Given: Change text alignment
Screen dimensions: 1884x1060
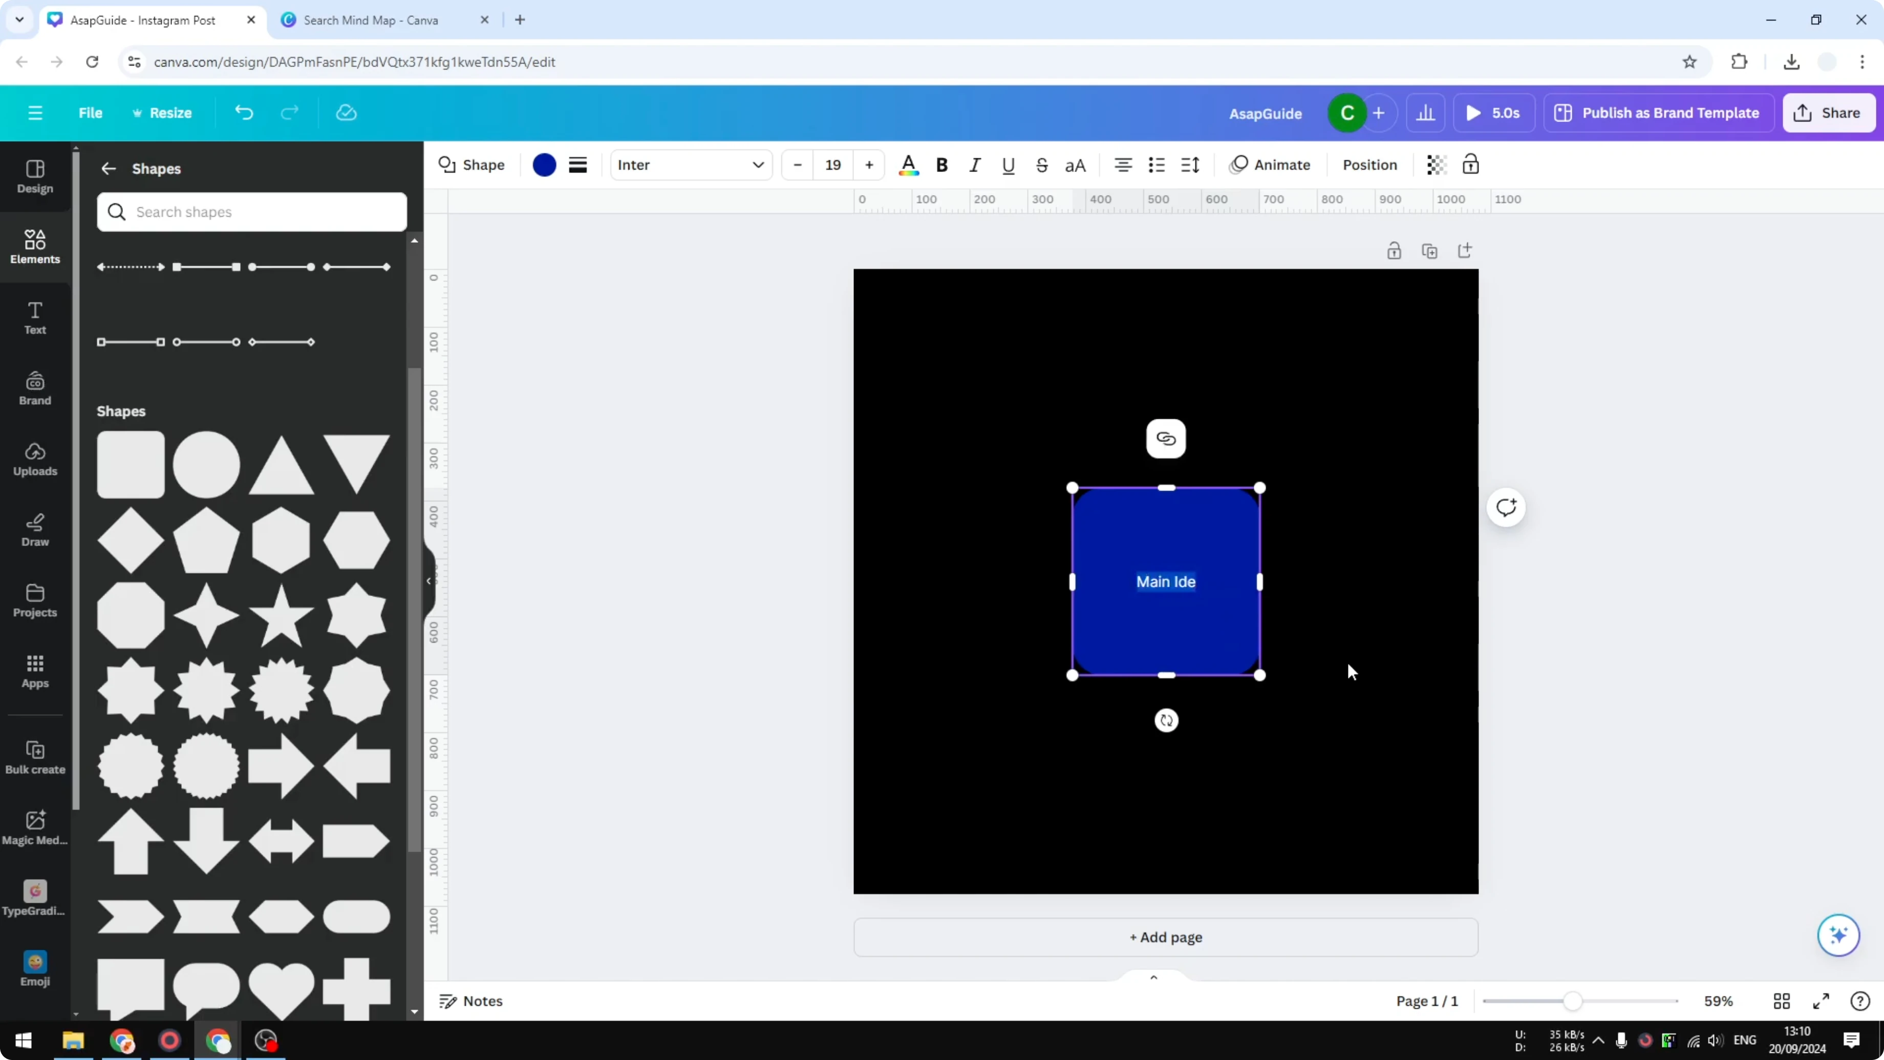Looking at the screenshot, I should coord(1123,164).
